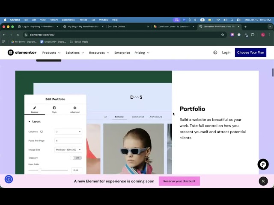Open the Chrome Extensions puzzle icon
274x205 pixels.
click(253, 35)
